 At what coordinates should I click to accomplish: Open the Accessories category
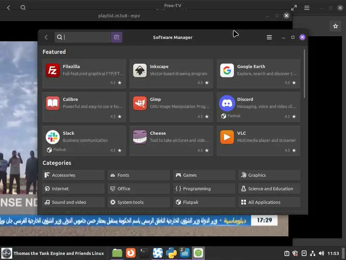coord(73,175)
